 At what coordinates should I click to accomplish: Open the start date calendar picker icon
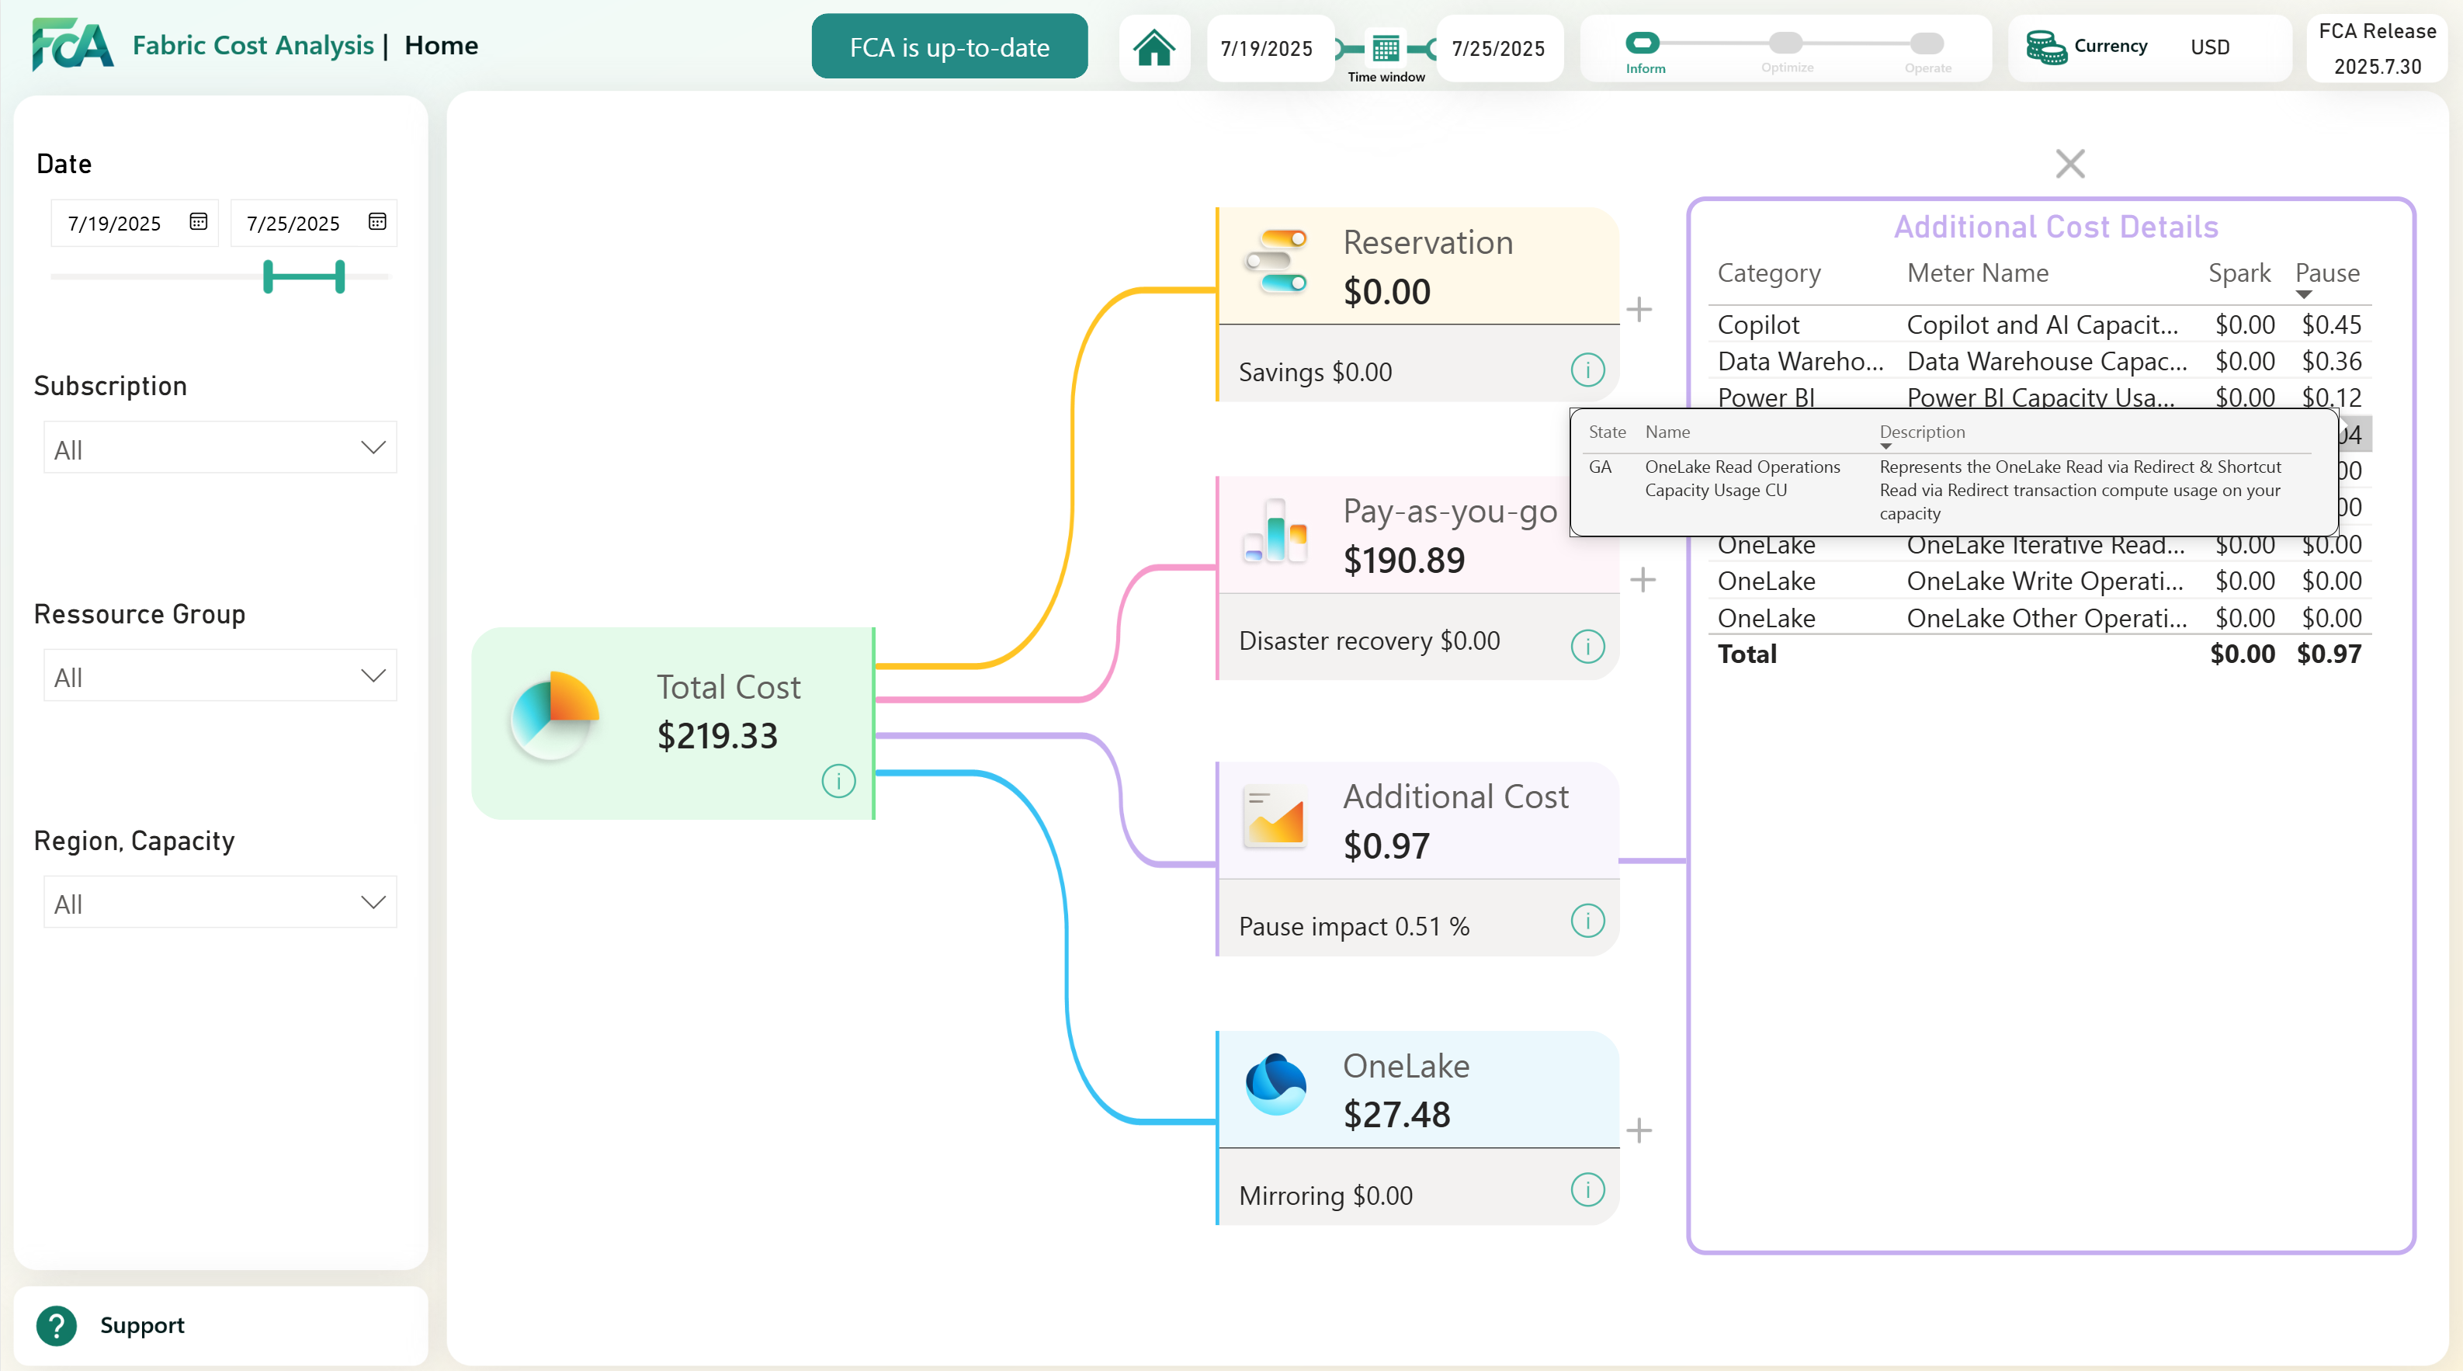coord(198,222)
